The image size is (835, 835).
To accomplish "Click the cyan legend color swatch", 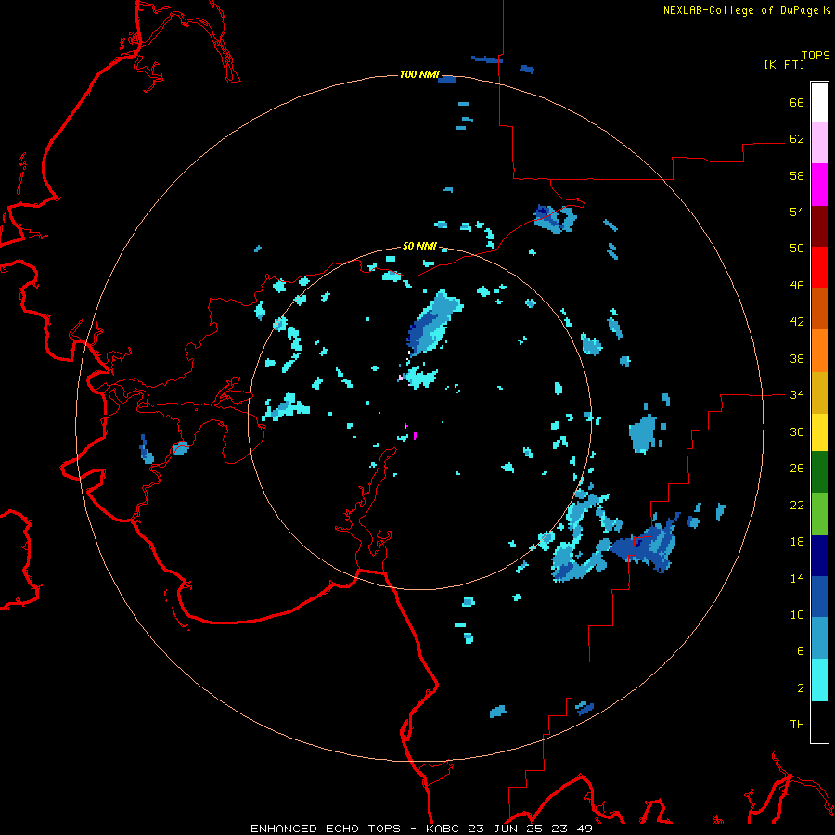I will coord(819,680).
